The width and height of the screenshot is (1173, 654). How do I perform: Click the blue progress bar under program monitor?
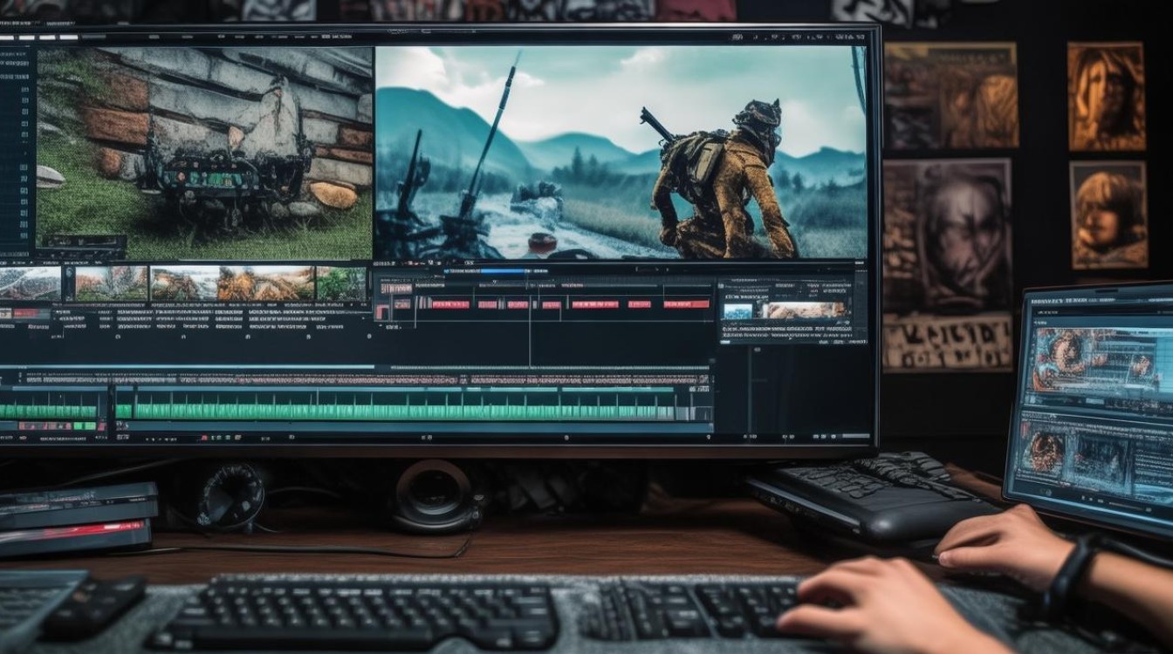click(x=504, y=271)
